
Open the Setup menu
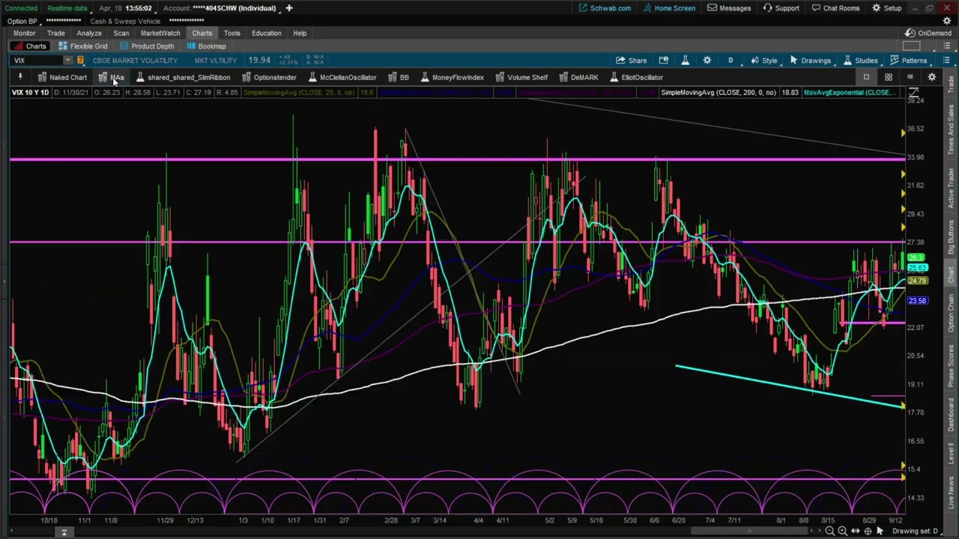click(887, 8)
